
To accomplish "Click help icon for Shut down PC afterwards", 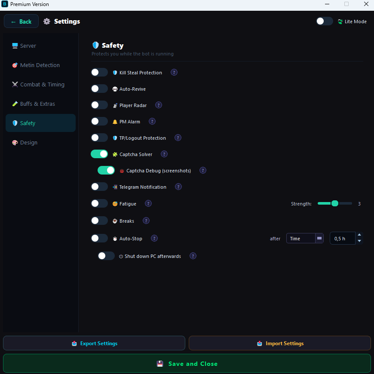I will click(x=193, y=256).
